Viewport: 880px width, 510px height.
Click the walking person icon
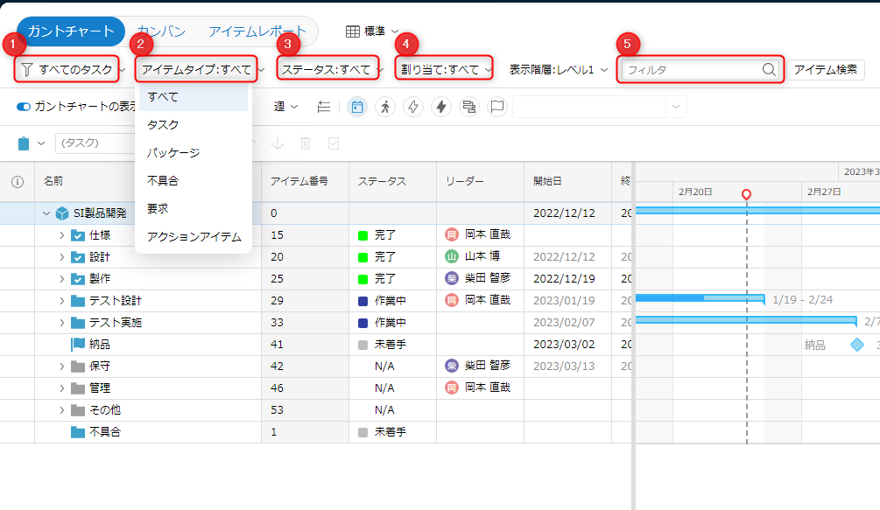click(x=385, y=107)
